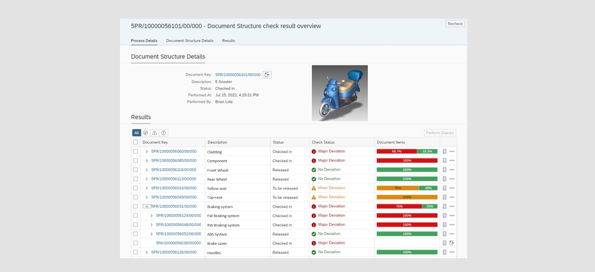595x272 pixels.
Task: Tick checkbox for Brake Lever row
Action: point(136,243)
